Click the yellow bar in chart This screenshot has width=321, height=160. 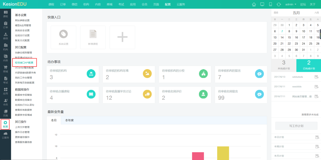coord(223,153)
